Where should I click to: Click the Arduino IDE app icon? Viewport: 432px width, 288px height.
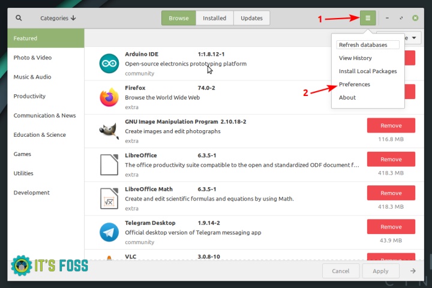point(109,64)
